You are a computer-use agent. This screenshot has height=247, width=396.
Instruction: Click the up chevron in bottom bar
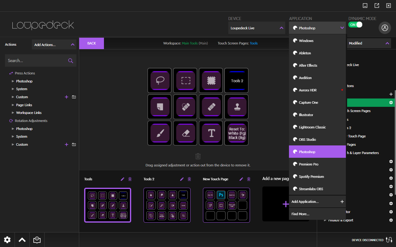[22, 240]
